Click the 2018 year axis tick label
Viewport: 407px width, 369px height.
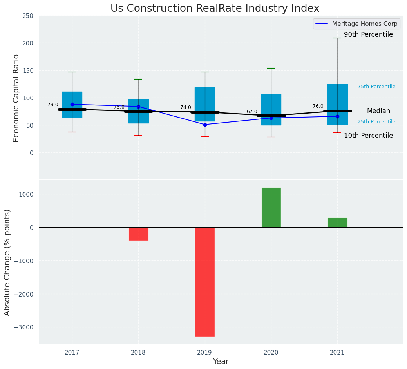138,353
